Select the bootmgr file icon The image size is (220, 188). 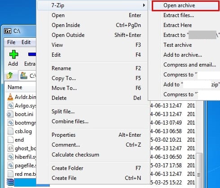(x=10, y=123)
